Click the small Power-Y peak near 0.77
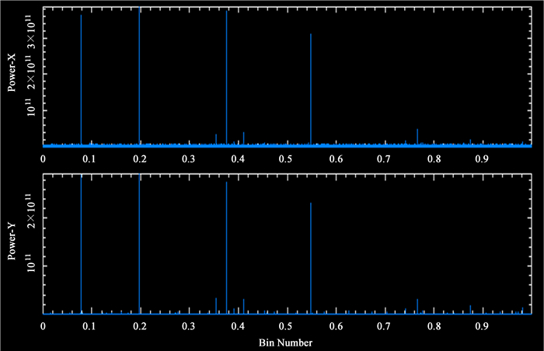 coord(417,305)
